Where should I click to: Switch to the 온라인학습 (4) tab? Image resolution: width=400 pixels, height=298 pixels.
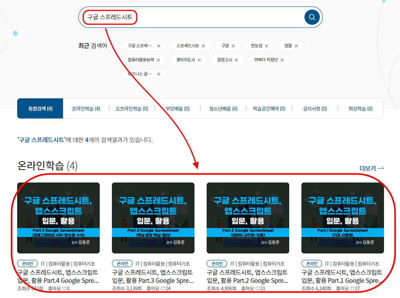pyautogui.click(x=86, y=109)
